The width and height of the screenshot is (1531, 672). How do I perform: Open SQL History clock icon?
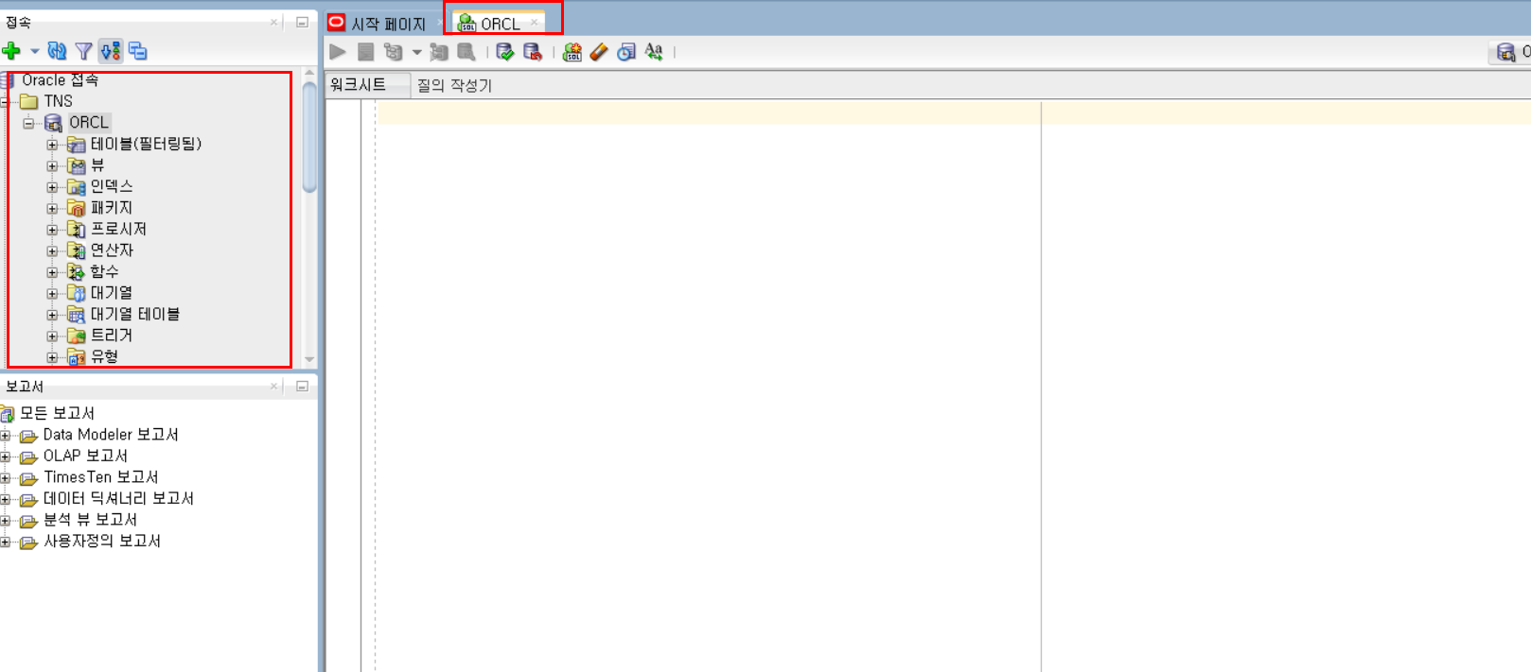tap(626, 52)
